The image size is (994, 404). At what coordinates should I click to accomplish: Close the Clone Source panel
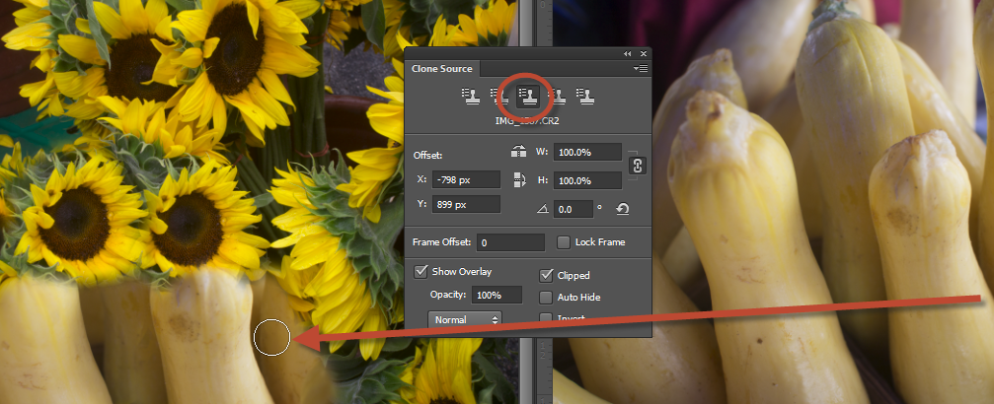644,53
